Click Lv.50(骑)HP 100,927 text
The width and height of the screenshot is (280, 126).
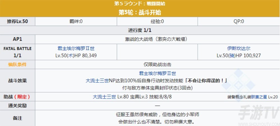(239, 56)
